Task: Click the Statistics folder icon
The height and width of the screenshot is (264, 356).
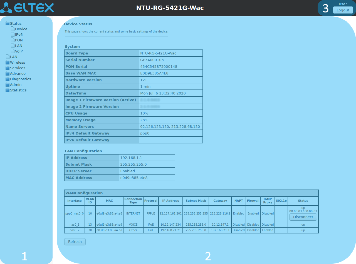Action: click(x=8, y=90)
